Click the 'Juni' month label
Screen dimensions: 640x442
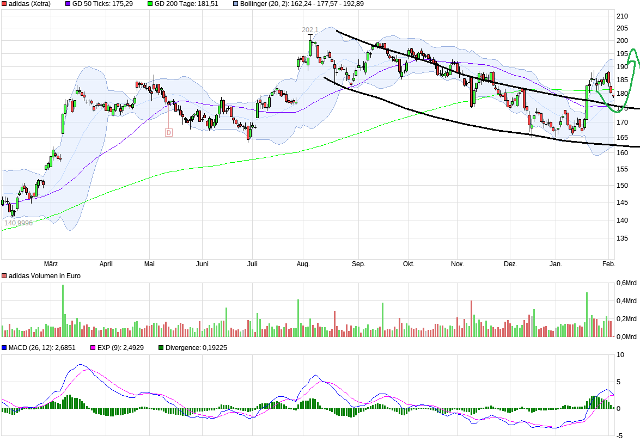(202, 264)
